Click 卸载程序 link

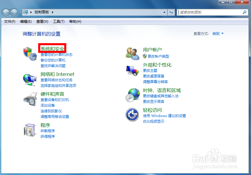[48, 131]
